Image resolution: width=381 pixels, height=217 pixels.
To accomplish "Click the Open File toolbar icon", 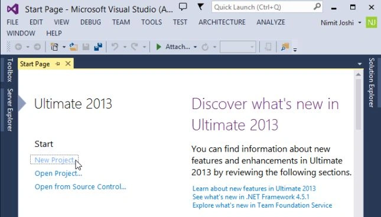I will [x=73, y=47].
